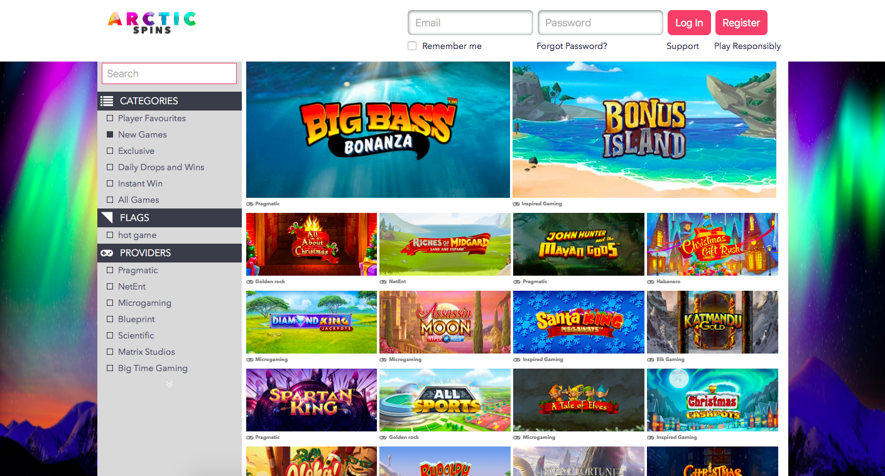Open the Play Responsibly link
The width and height of the screenshot is (885, 476).
pos(747,46)
